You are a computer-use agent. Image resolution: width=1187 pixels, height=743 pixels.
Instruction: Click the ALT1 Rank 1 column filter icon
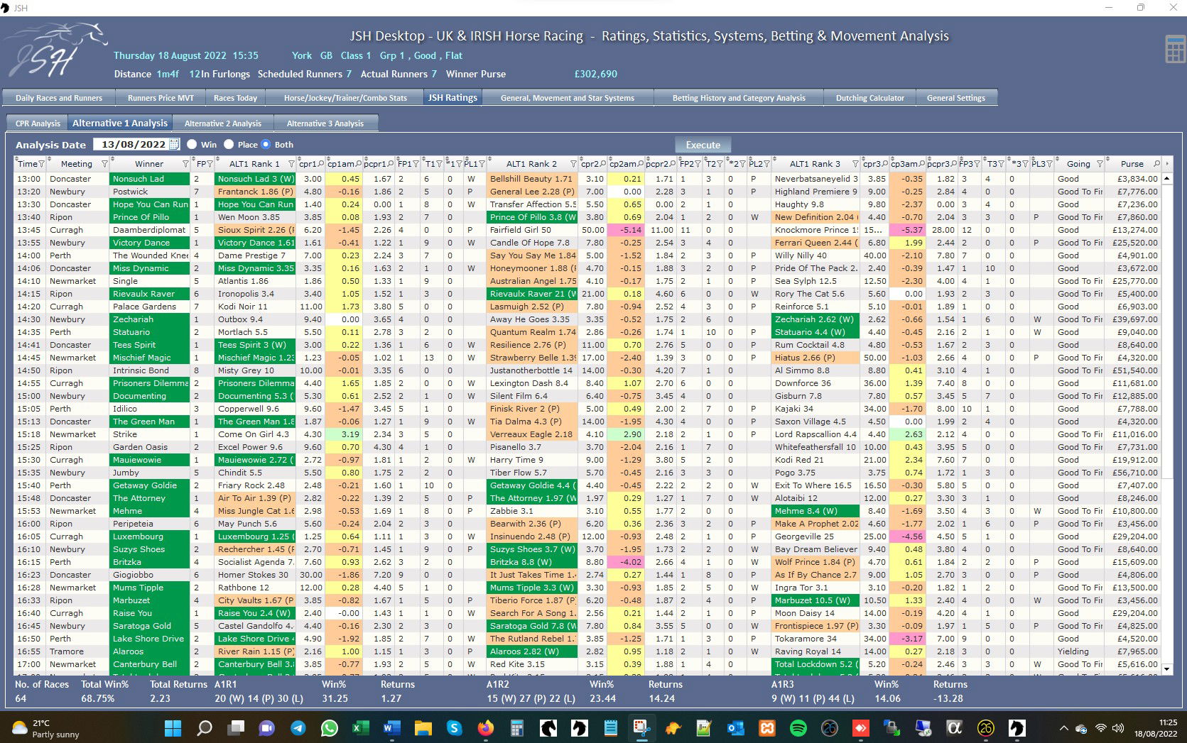point(291,164)
